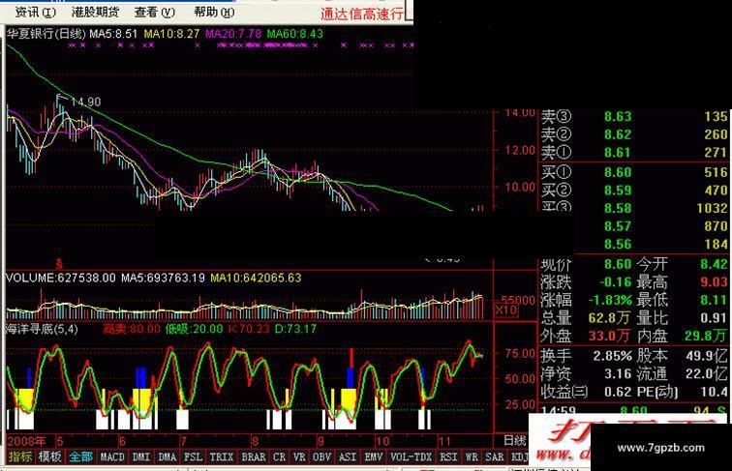Switch to the KDJ indicator
This screenshot has height=471, width=732.
[x=520, y=457]
